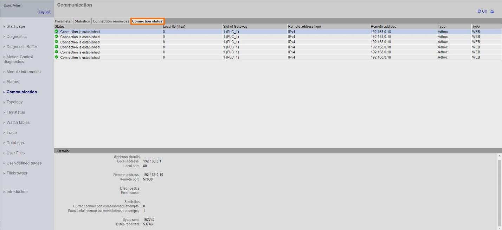Select the second Connection is established row
502x230 pixels.
80,37
